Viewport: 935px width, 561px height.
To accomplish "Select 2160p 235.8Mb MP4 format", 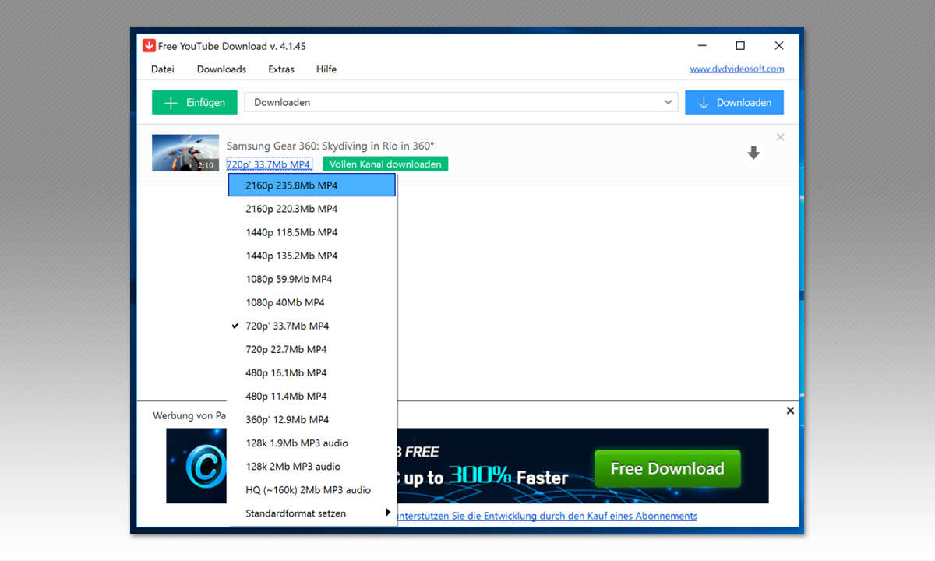I will click(x=312, y=185).
